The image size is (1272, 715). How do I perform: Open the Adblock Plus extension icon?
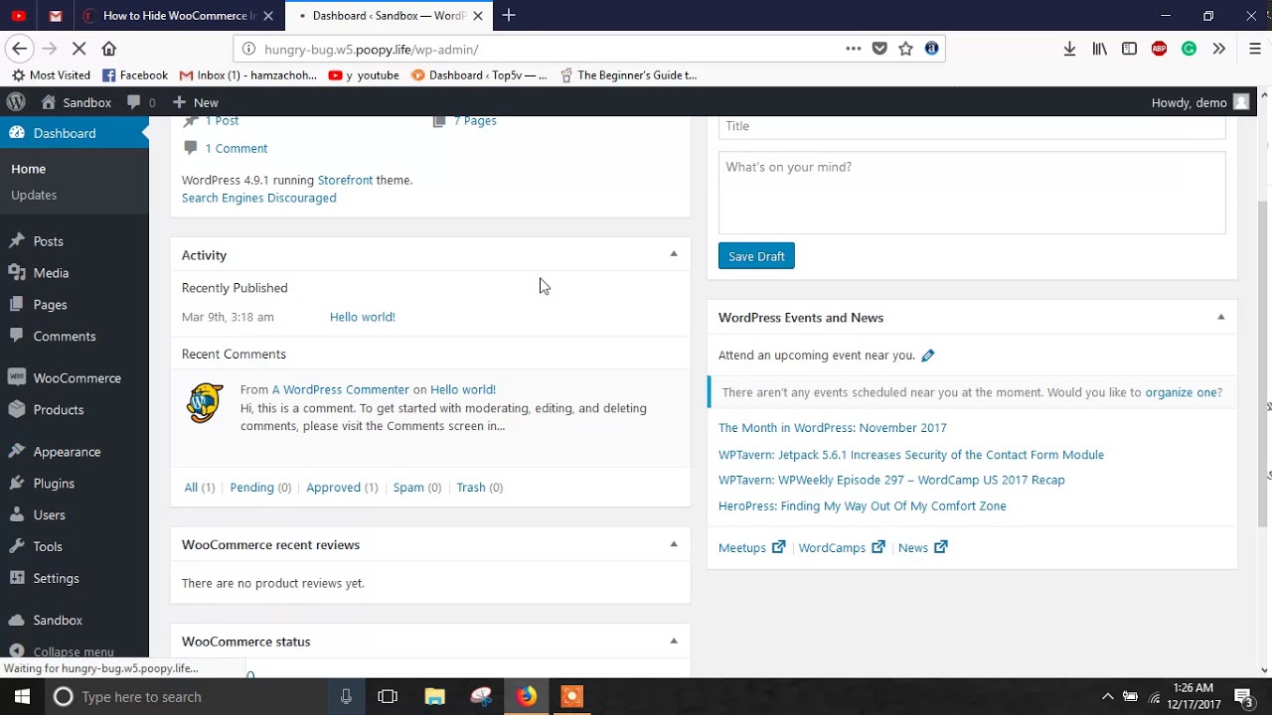(1159, 49)
